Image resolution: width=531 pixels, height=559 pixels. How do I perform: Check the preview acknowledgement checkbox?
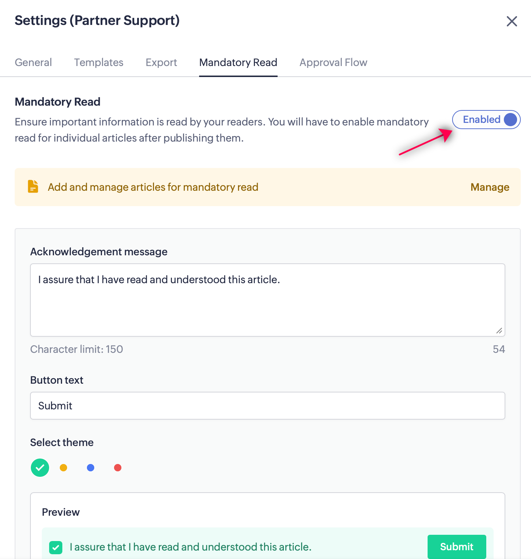point(56,548)
